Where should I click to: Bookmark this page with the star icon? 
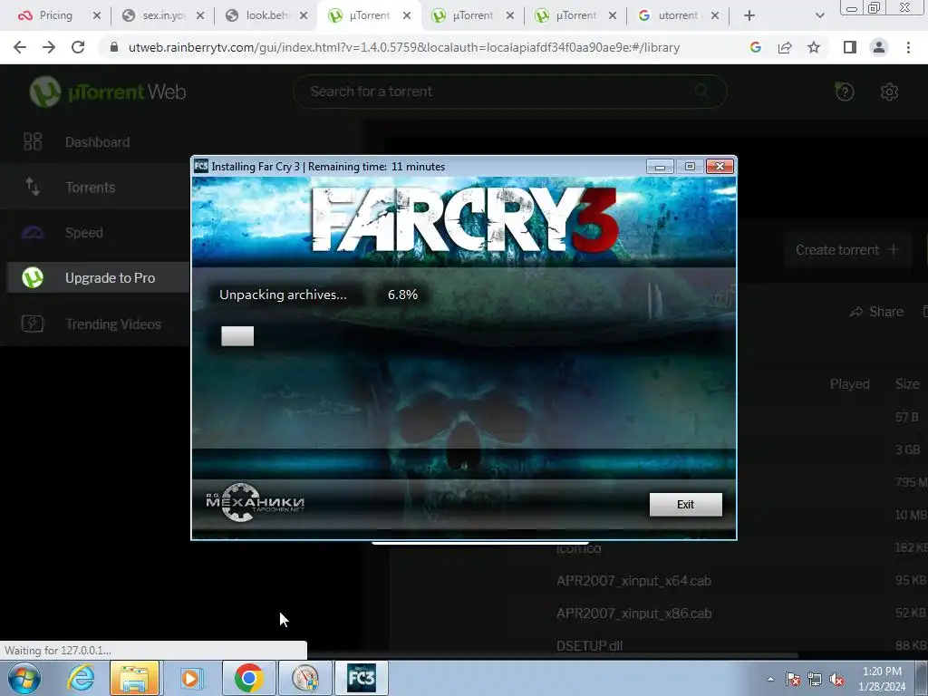pos(814,47)
